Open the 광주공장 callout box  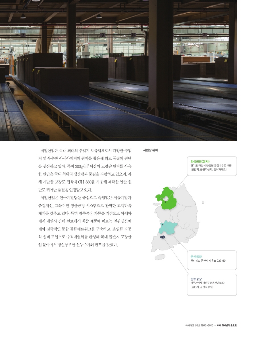tap(212, 284)
